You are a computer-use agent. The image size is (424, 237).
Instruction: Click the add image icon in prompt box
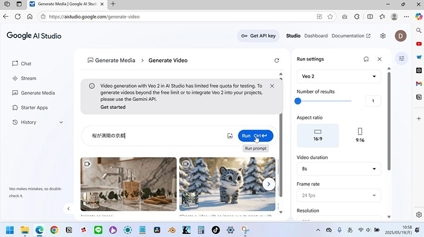click(229, 136)
